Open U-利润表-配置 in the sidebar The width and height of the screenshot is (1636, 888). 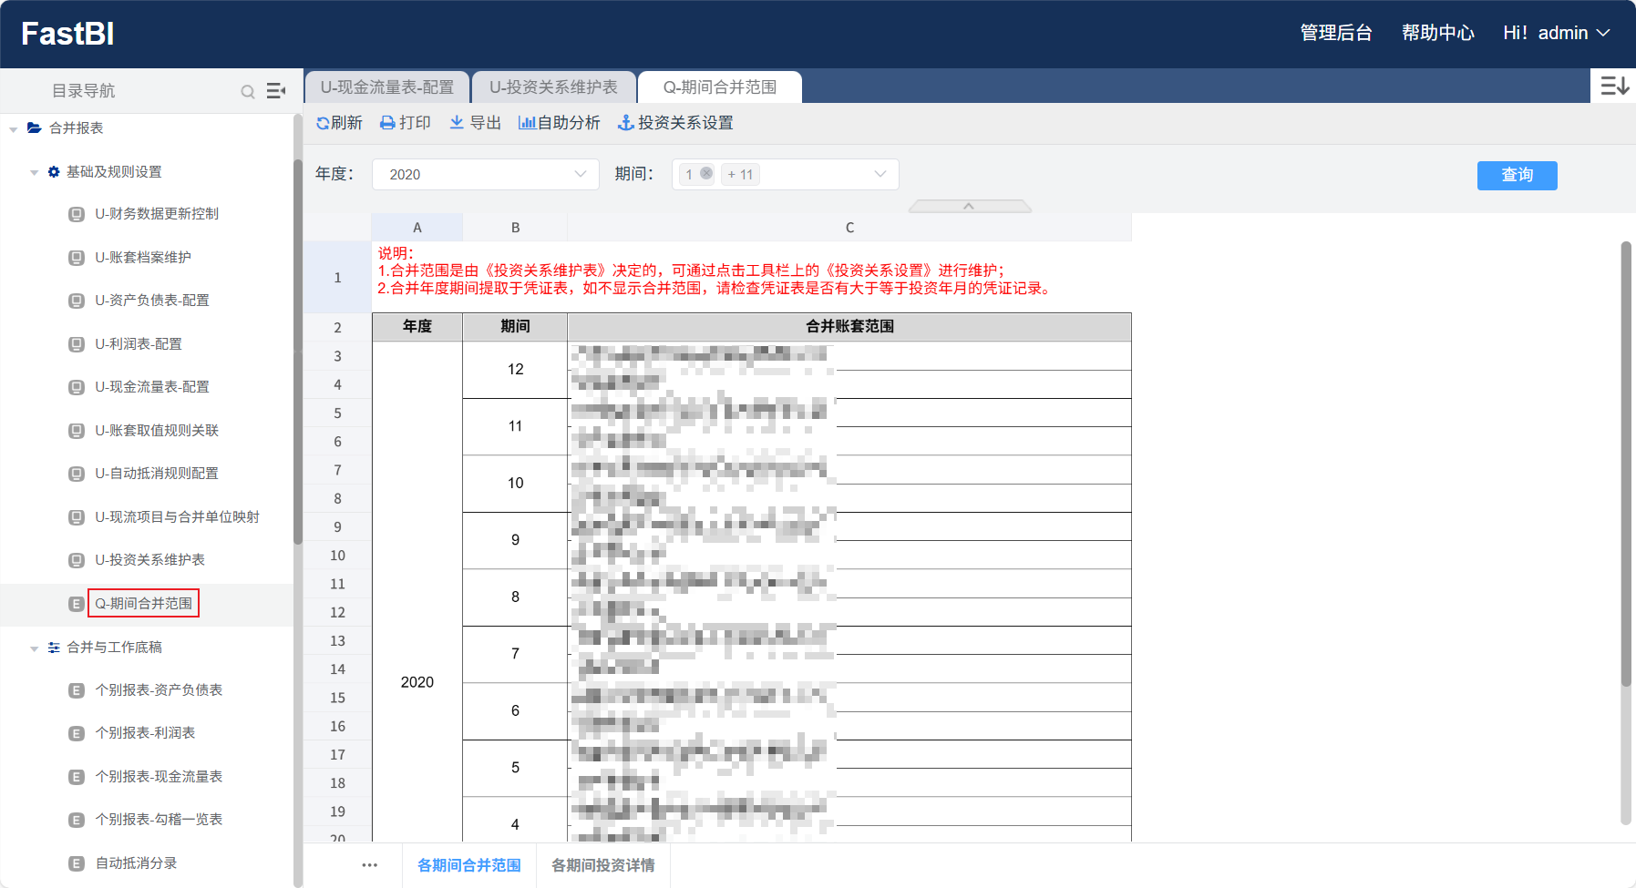click(139, 344)
